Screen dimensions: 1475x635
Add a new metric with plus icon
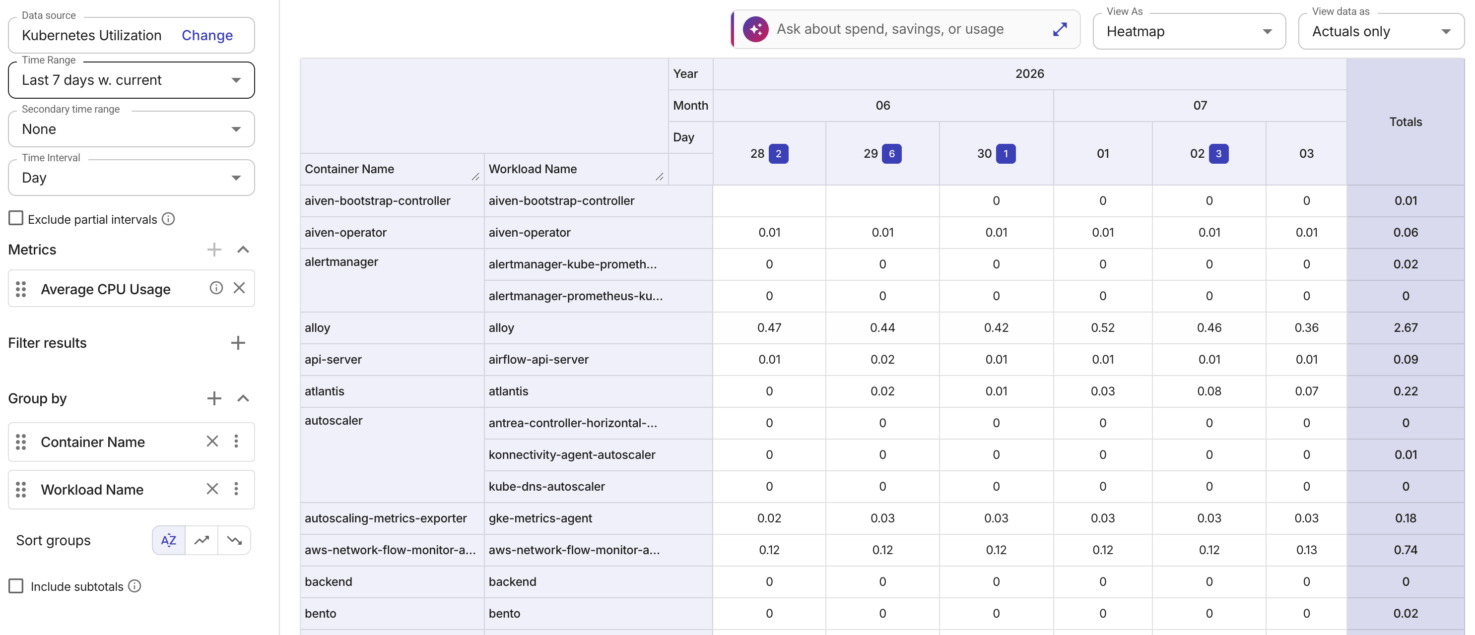(214, 250)
